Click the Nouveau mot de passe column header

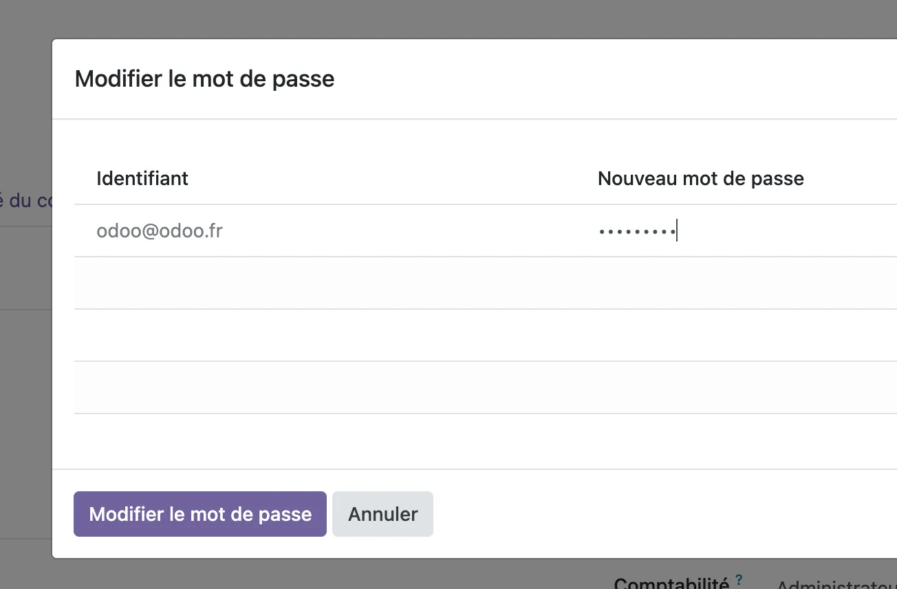[x=701, y=179]
